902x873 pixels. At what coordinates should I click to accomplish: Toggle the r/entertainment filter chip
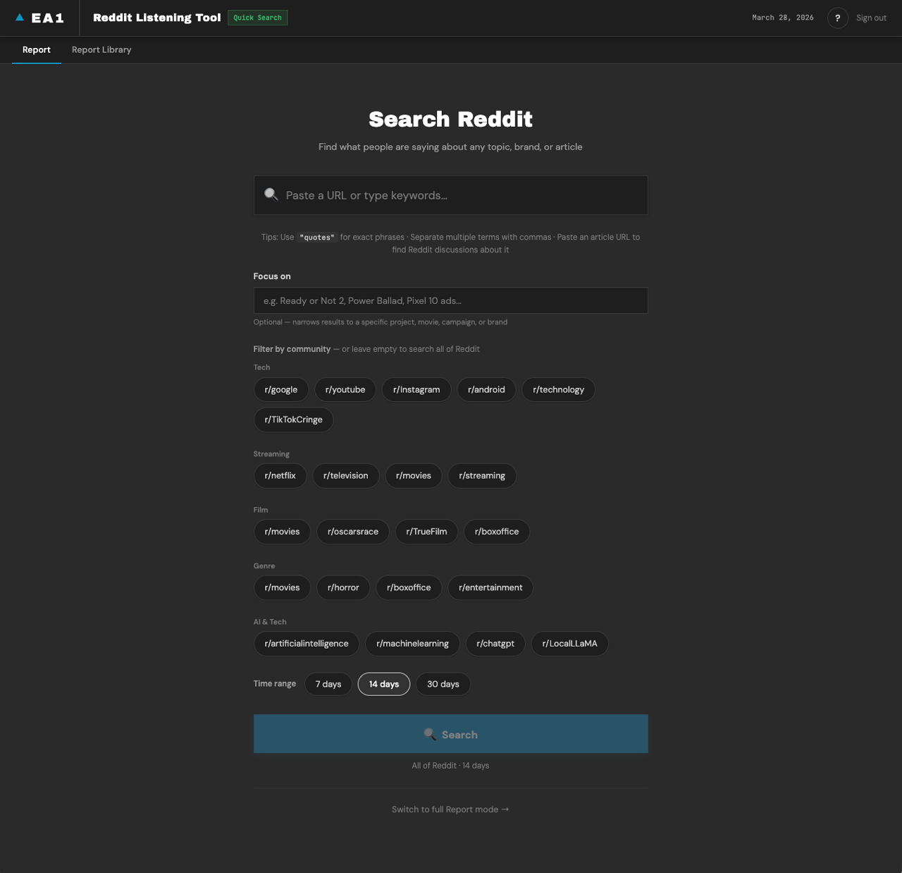(490, 587)
